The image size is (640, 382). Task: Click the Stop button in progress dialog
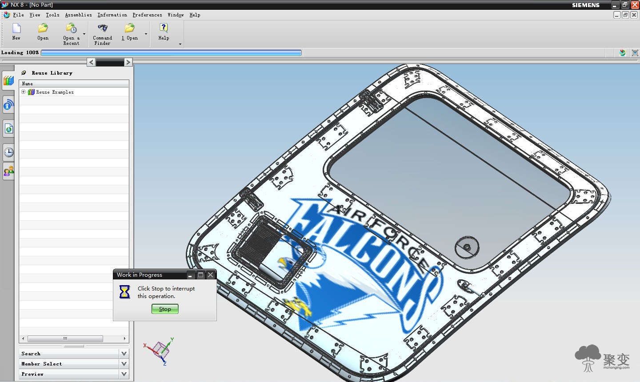(x=165, y=309)
